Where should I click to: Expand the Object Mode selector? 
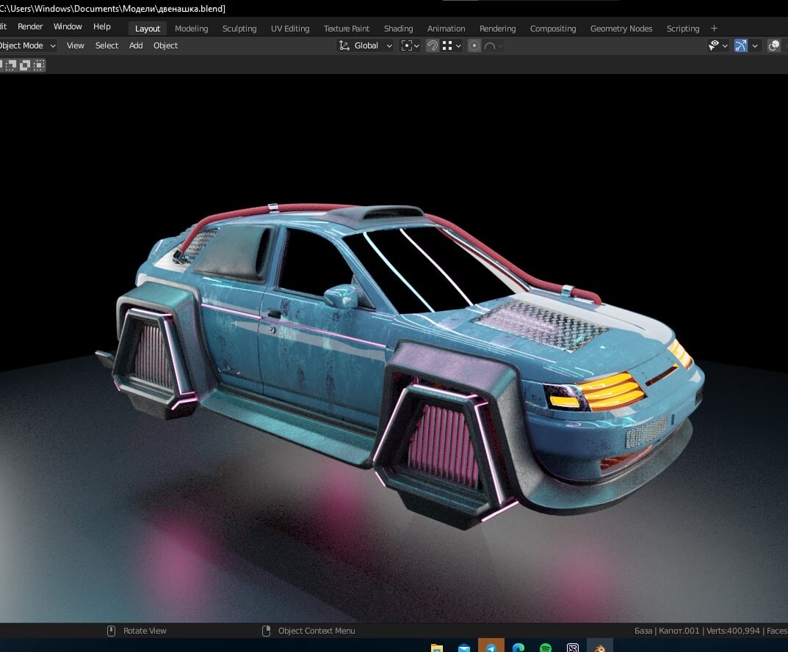pyautogui.click(x=26, y=45)
